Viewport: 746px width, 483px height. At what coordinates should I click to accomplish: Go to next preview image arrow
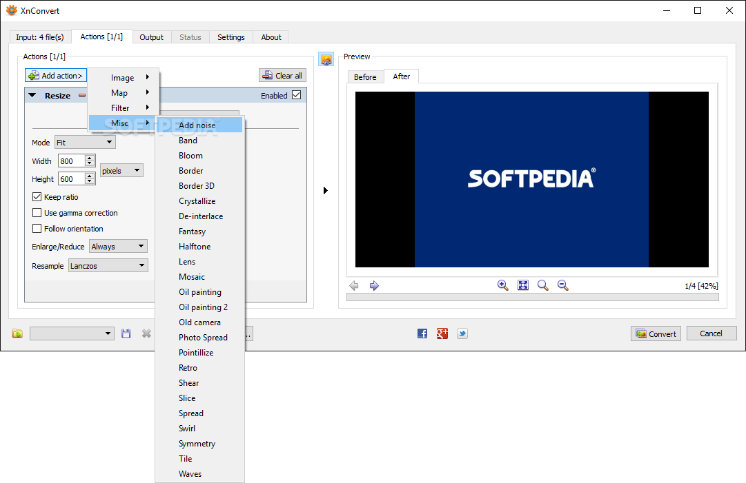tap(374, 285)
